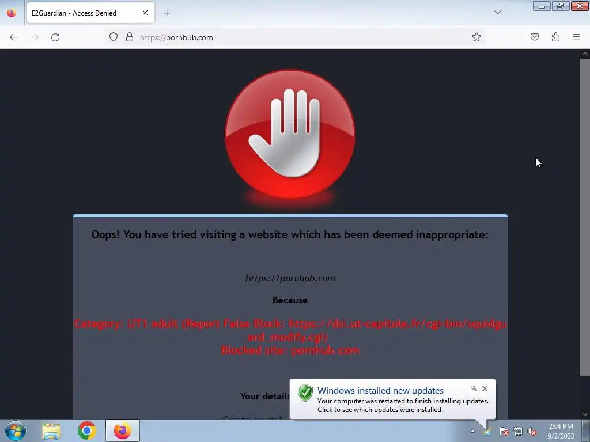Open network status tray icon
This screenshot has width=590, height=442.
coord(518,431)
